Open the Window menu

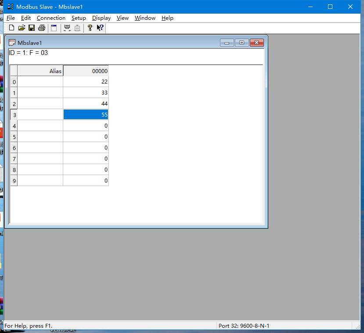[x=145, y=18]
